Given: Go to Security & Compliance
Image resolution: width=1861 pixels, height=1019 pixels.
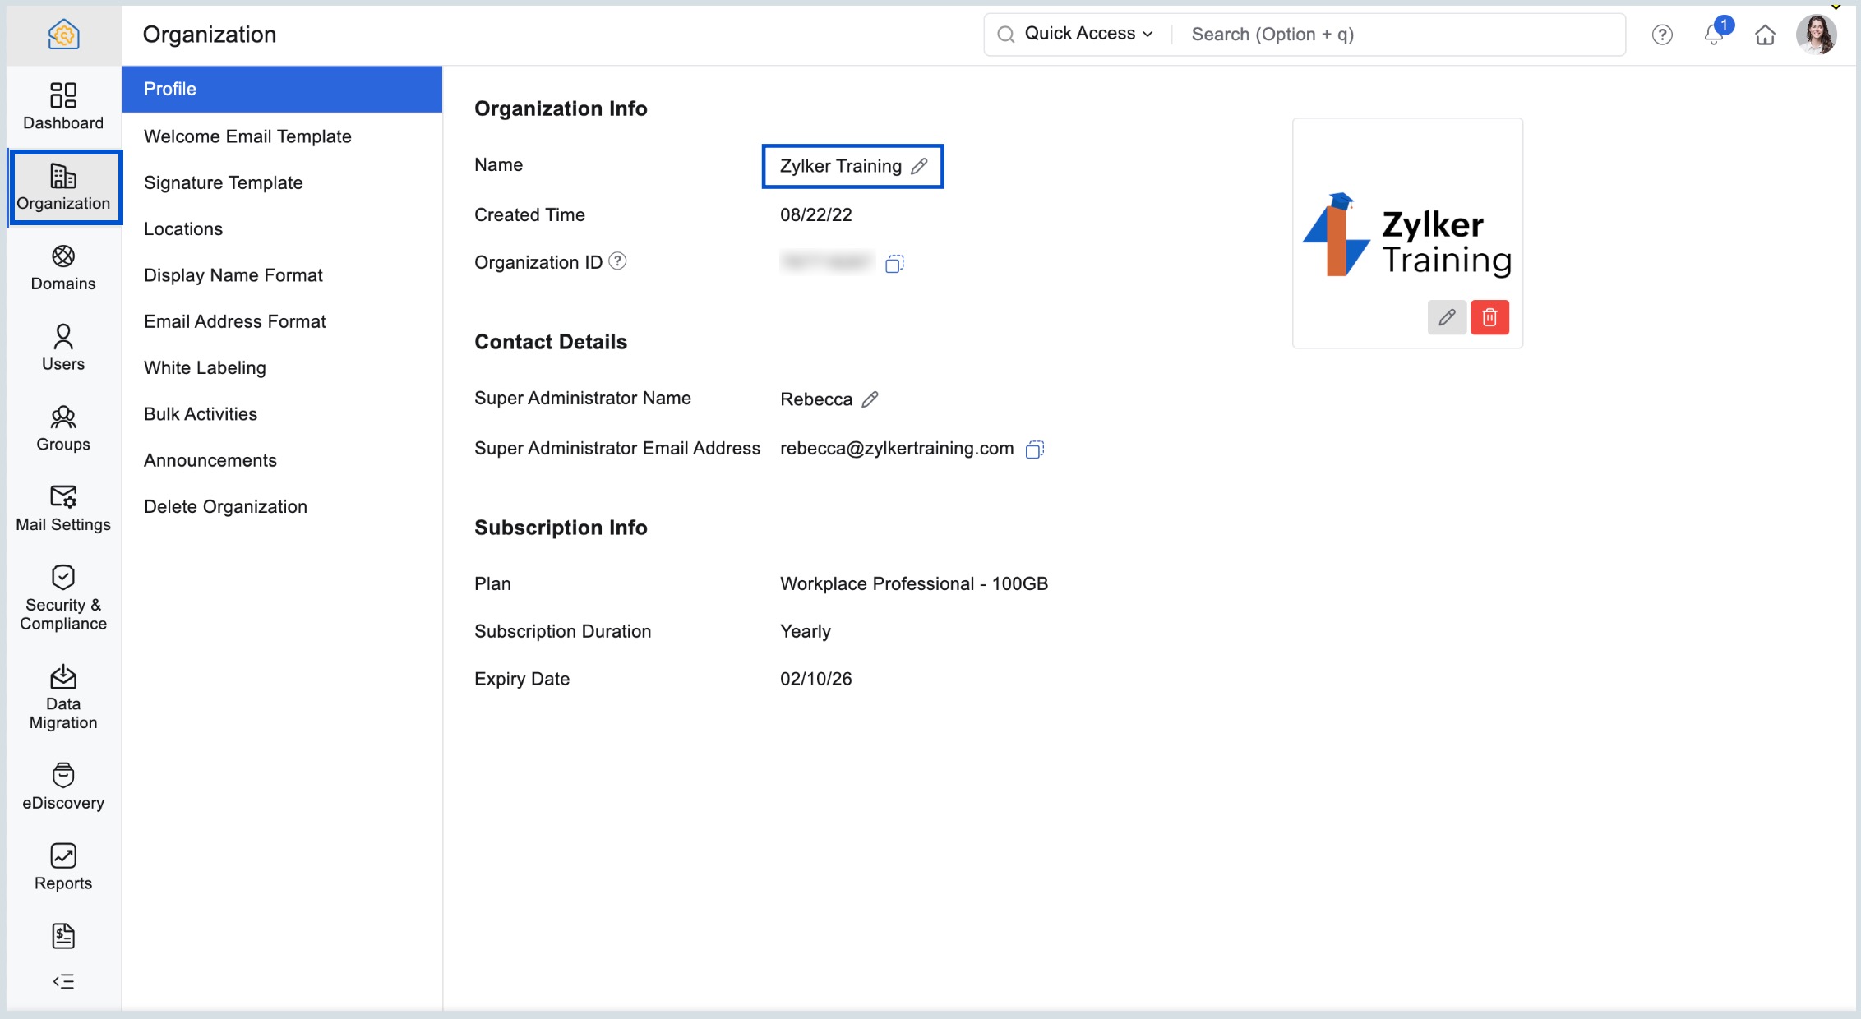Looking at the screenshot, I should (62, 597).
